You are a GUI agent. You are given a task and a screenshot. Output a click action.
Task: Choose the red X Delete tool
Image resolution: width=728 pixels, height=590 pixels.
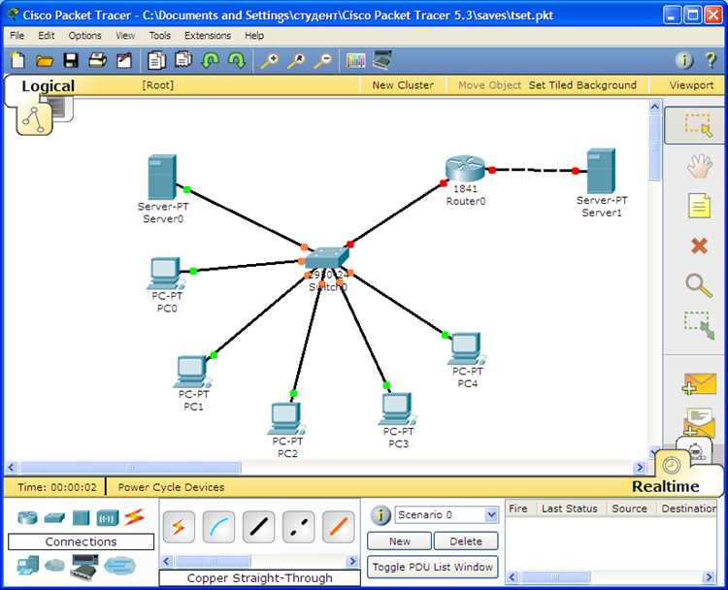click(699, 246)
